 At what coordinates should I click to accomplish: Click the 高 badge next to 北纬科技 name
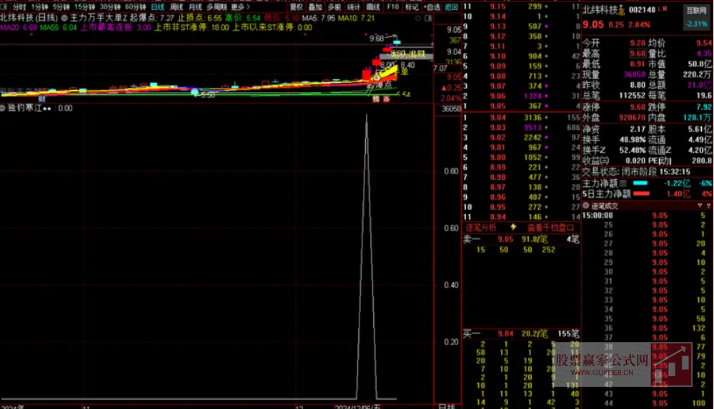pyautogui.click(x=621, y=11)
